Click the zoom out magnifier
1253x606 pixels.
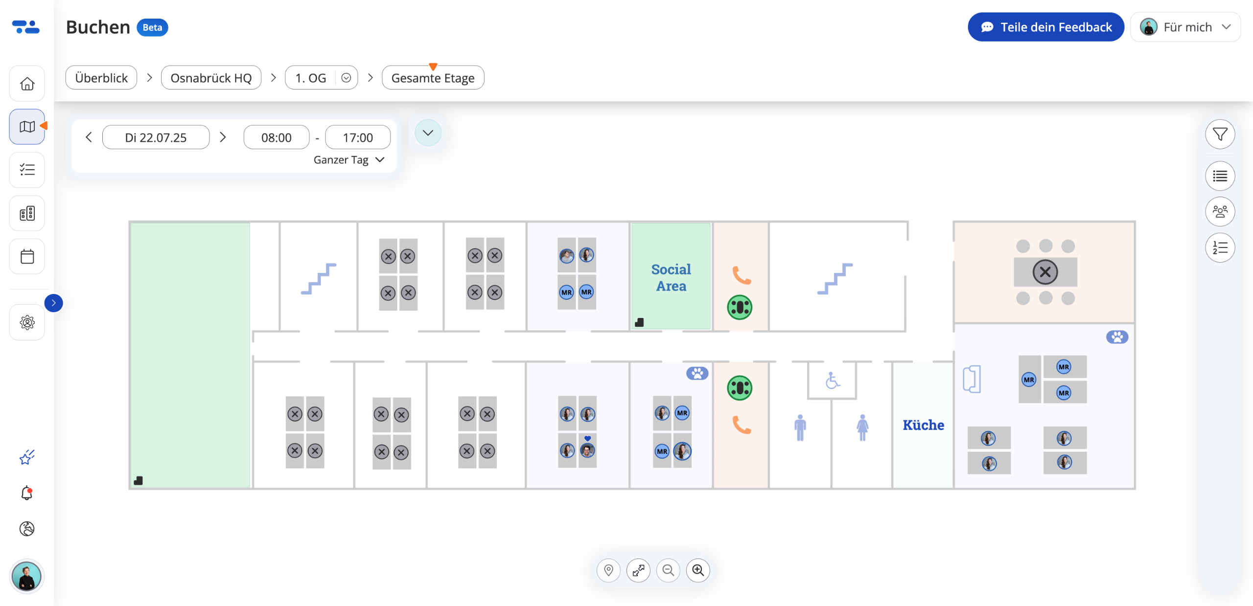coord(668,570)
